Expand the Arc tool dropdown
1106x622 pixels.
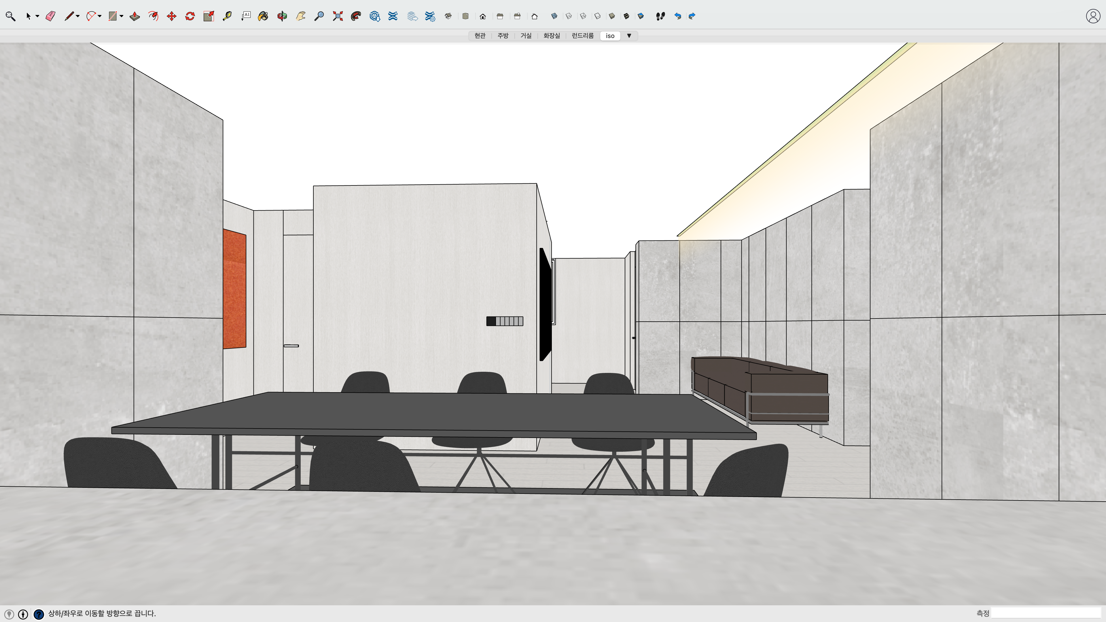pos(100,16)
